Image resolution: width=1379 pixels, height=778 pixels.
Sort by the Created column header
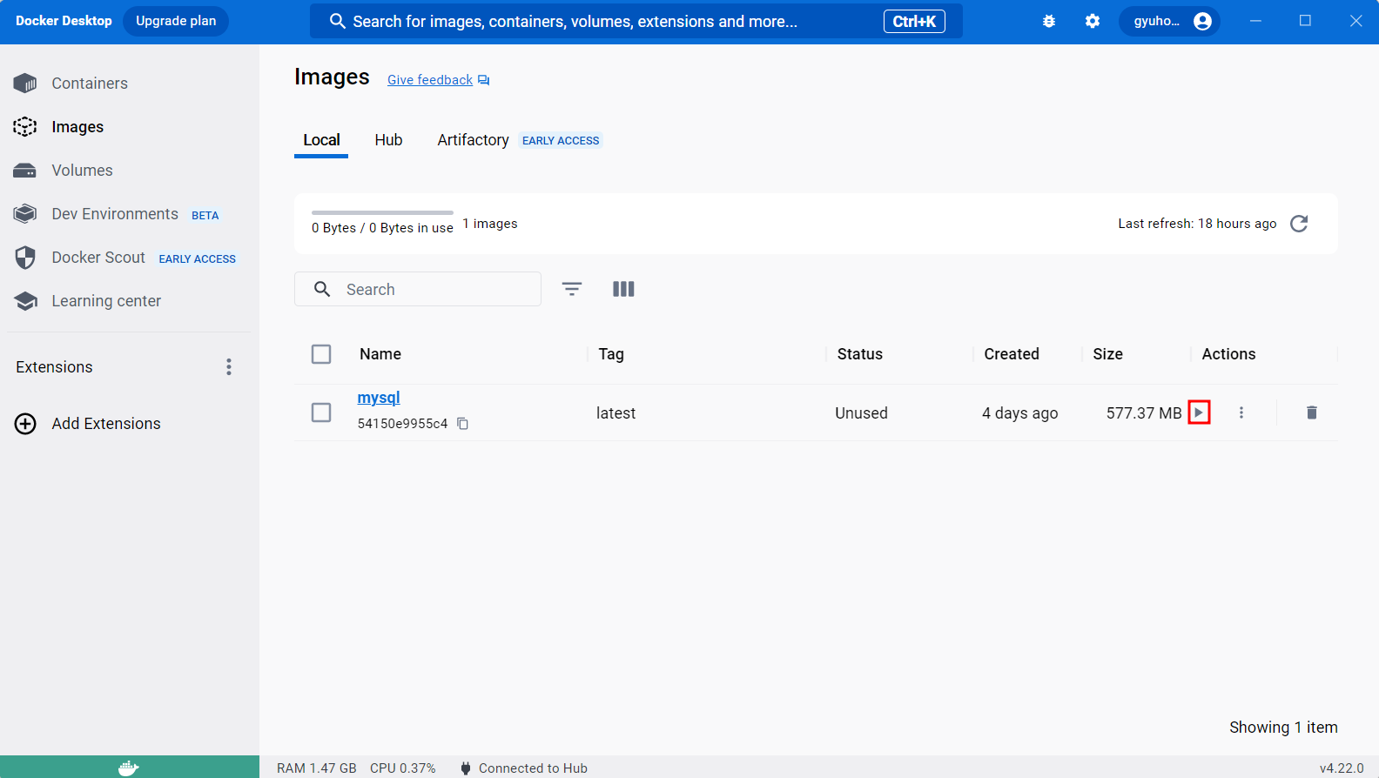pos(1012,354)
